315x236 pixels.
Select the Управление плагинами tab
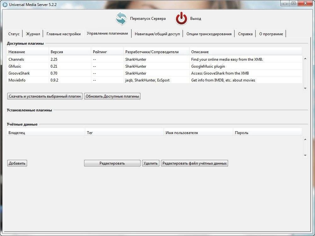pos(107,33)
